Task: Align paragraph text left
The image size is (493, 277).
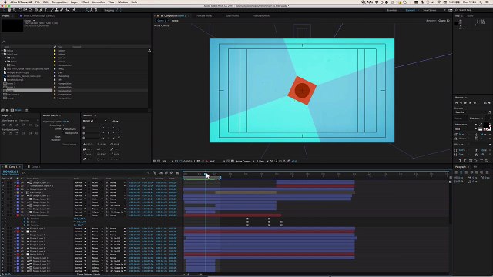Action: click(x=456, y=172)
